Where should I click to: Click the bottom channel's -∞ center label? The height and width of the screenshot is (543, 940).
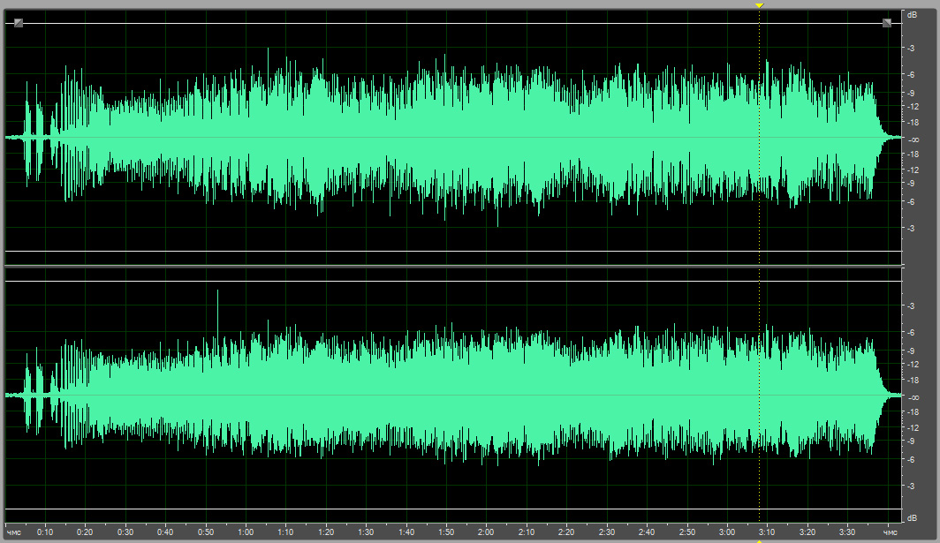913,397
